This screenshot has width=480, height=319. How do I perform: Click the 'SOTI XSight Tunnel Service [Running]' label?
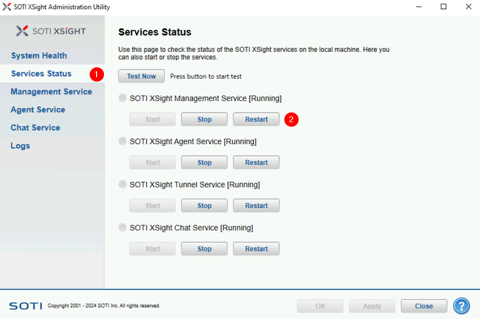(x=195, y=184)
